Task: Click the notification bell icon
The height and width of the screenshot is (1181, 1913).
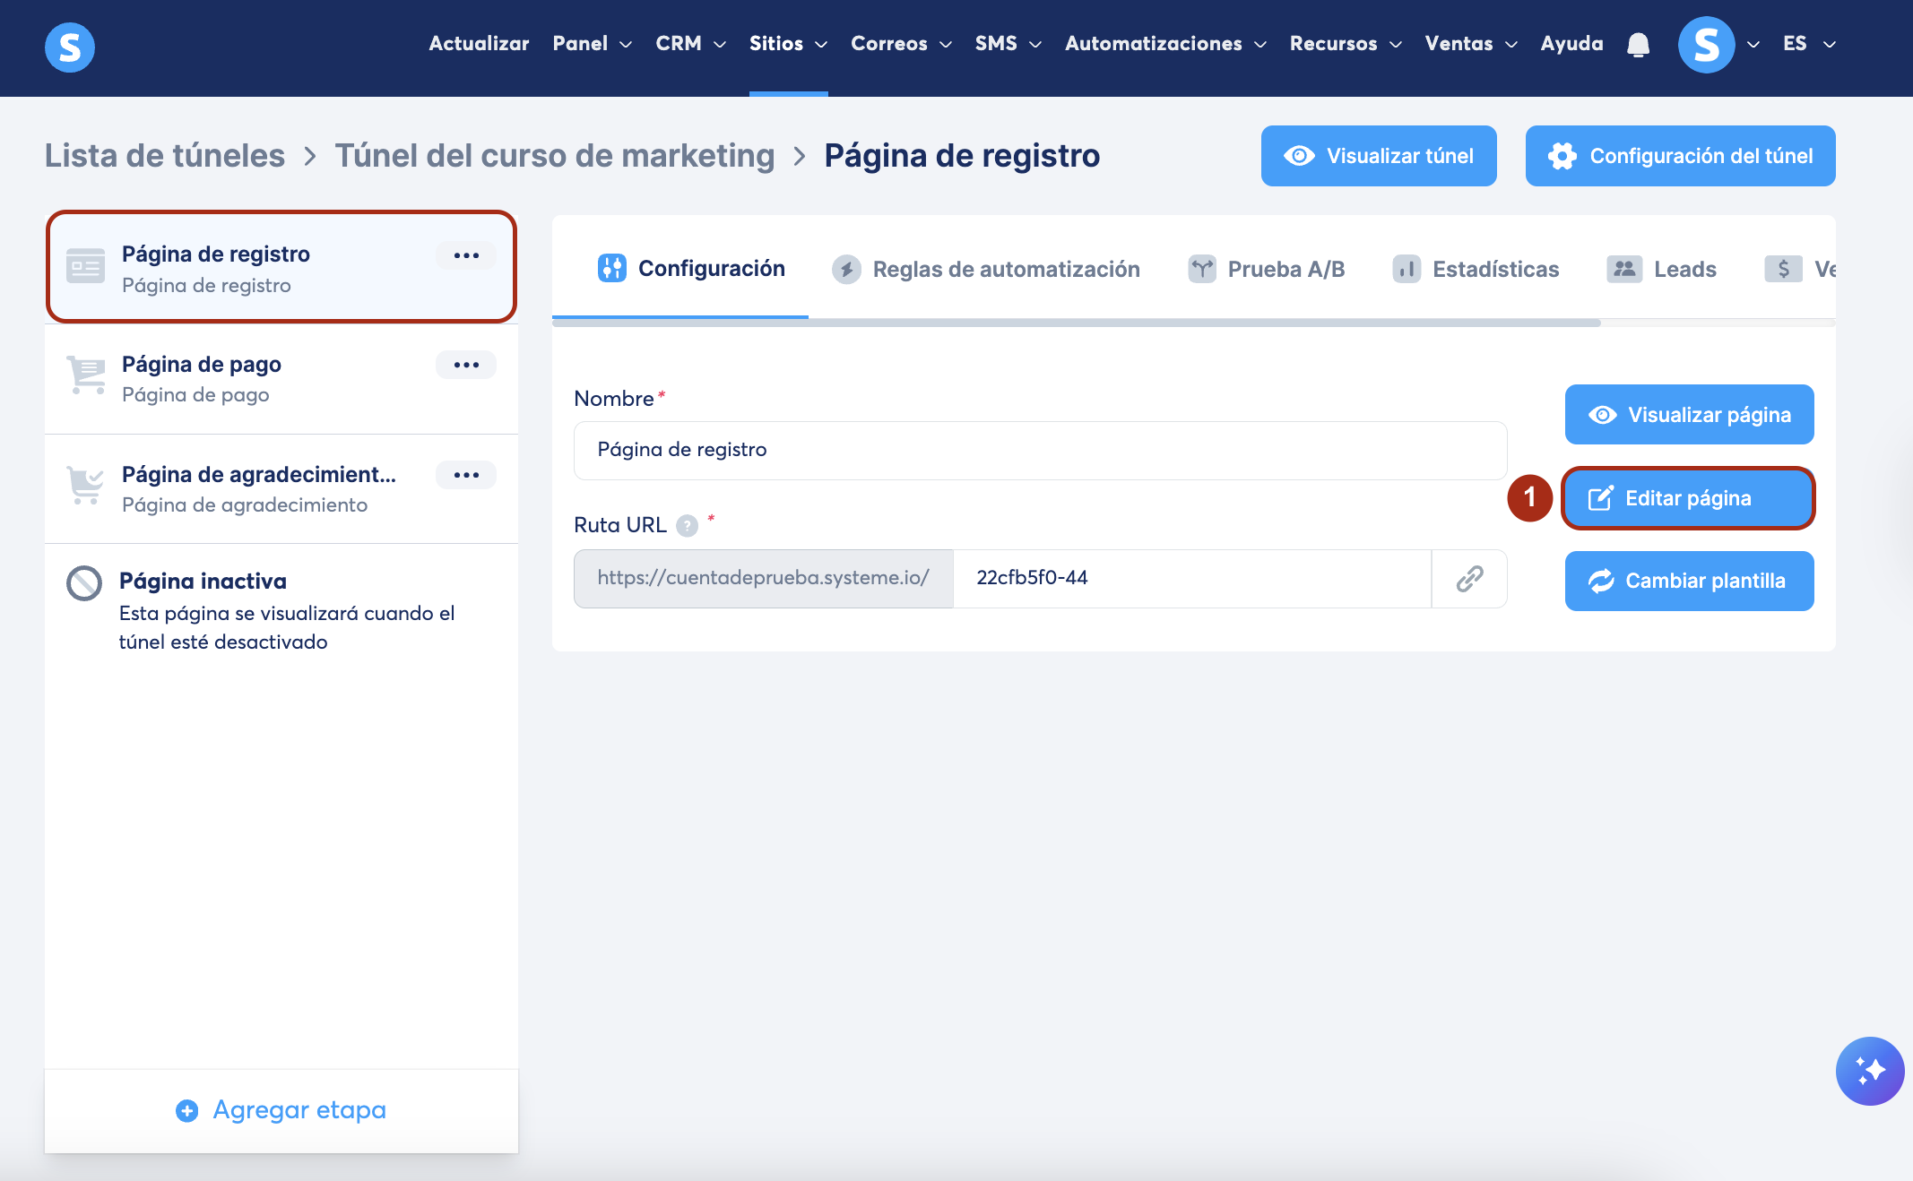Action: tap(1638, 44)
